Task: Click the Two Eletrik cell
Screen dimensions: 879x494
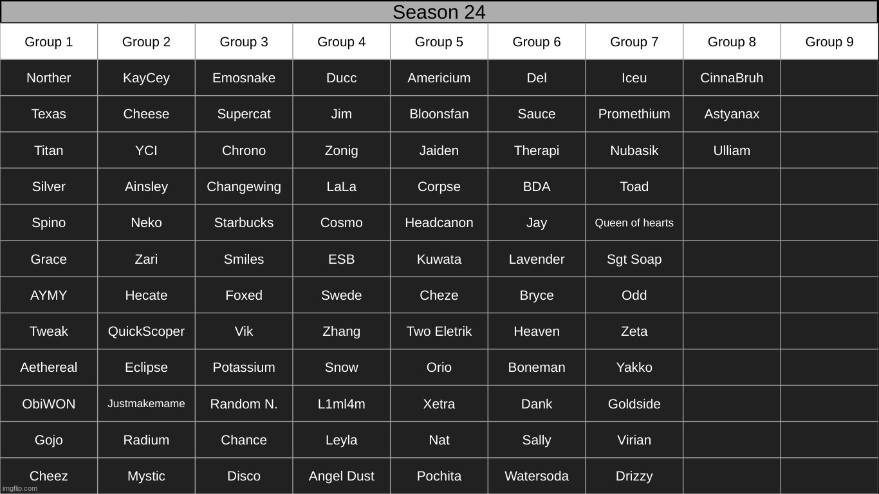Action: [439, 331]
